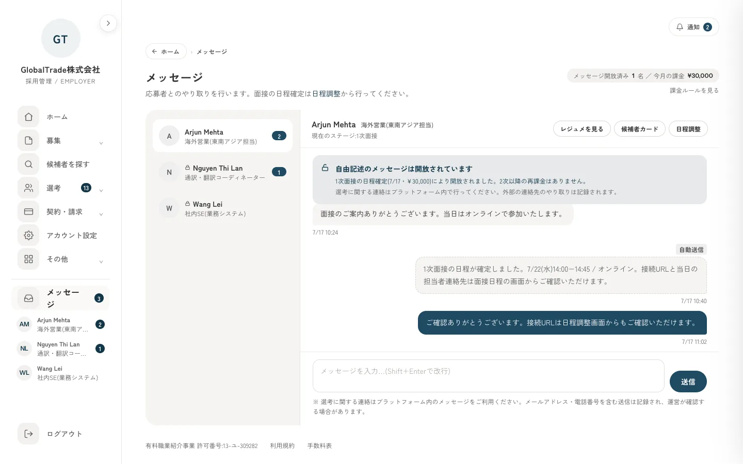The width and height of the screenshot is (743, 464).
Task: Follow the 日程調整 link in the description
Action: [x=326, y=94]
